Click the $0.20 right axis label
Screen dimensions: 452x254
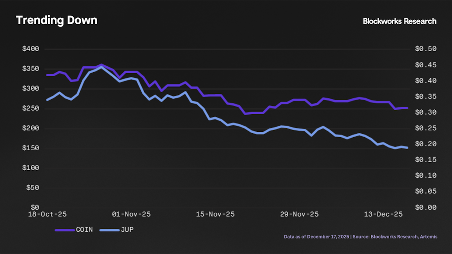click(426, 144)
